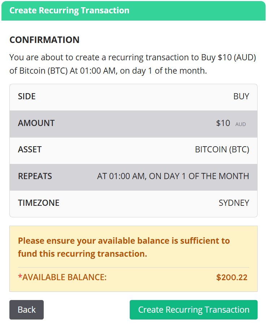Click the Create Recurring Transaction header title

pos(69,10)
